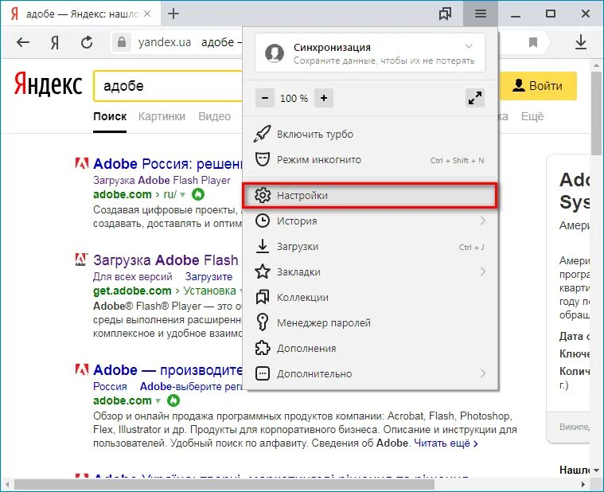Screen dimensions: 604x492
Task: Click the vertical scrollbar thumb
Action: [x=597, y=113]
